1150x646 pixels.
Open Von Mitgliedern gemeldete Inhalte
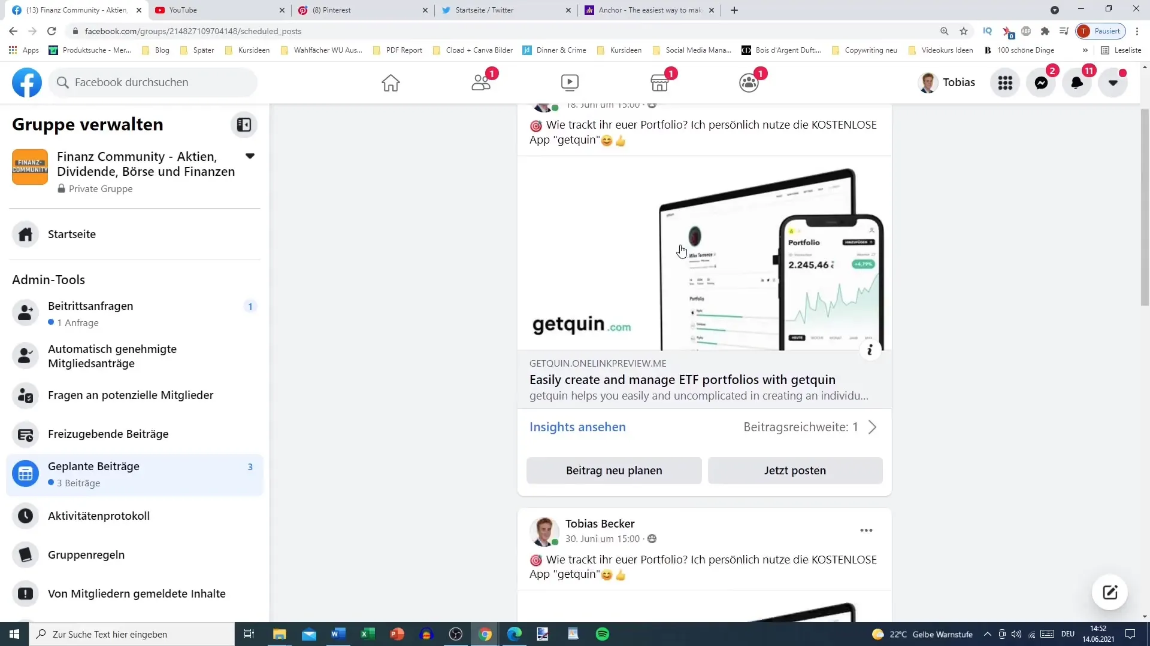(135, 593)
